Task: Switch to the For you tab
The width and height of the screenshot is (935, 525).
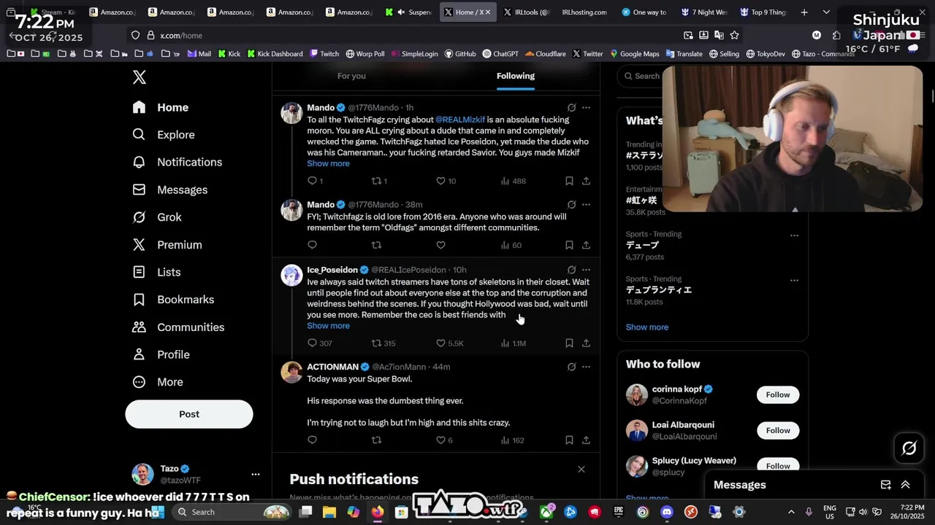Action: point(351,76)
